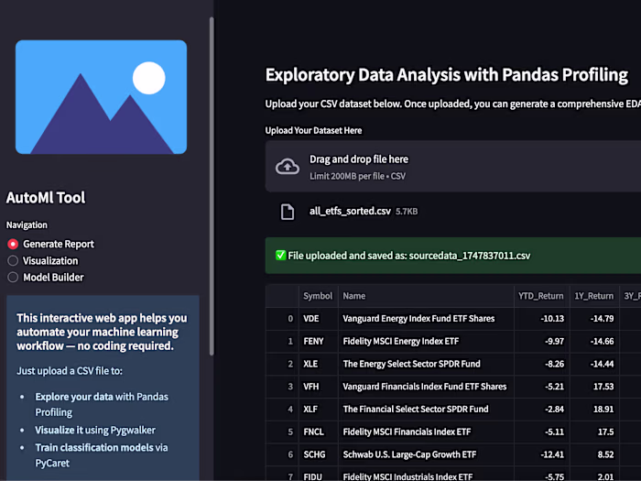Click the file icon beside all_etfs_sorted.csv

[287, 212]
